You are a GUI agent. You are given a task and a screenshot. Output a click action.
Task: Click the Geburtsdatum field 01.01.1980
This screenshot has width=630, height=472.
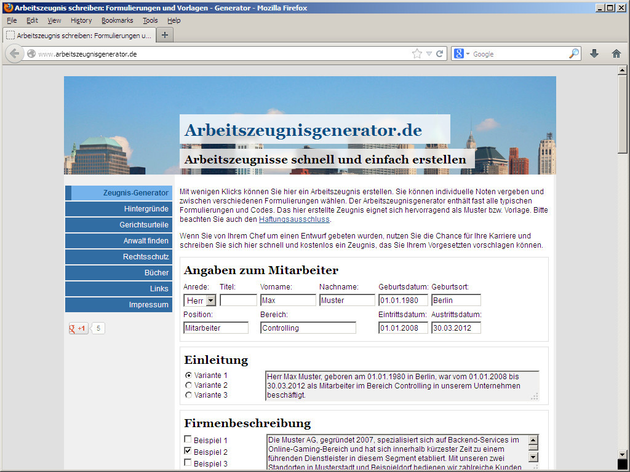point(403,300)
